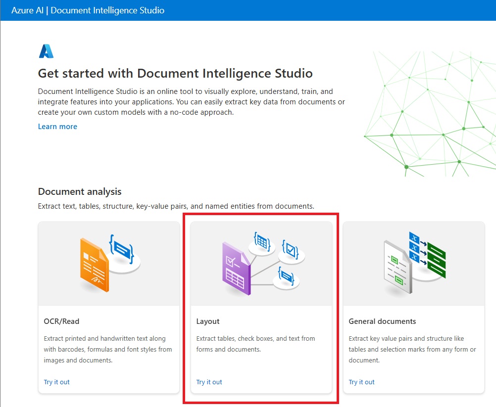This screenshot has width=496, height=407.
Task: Select Try it out under General documents
Action: click(x=361, y=382)
